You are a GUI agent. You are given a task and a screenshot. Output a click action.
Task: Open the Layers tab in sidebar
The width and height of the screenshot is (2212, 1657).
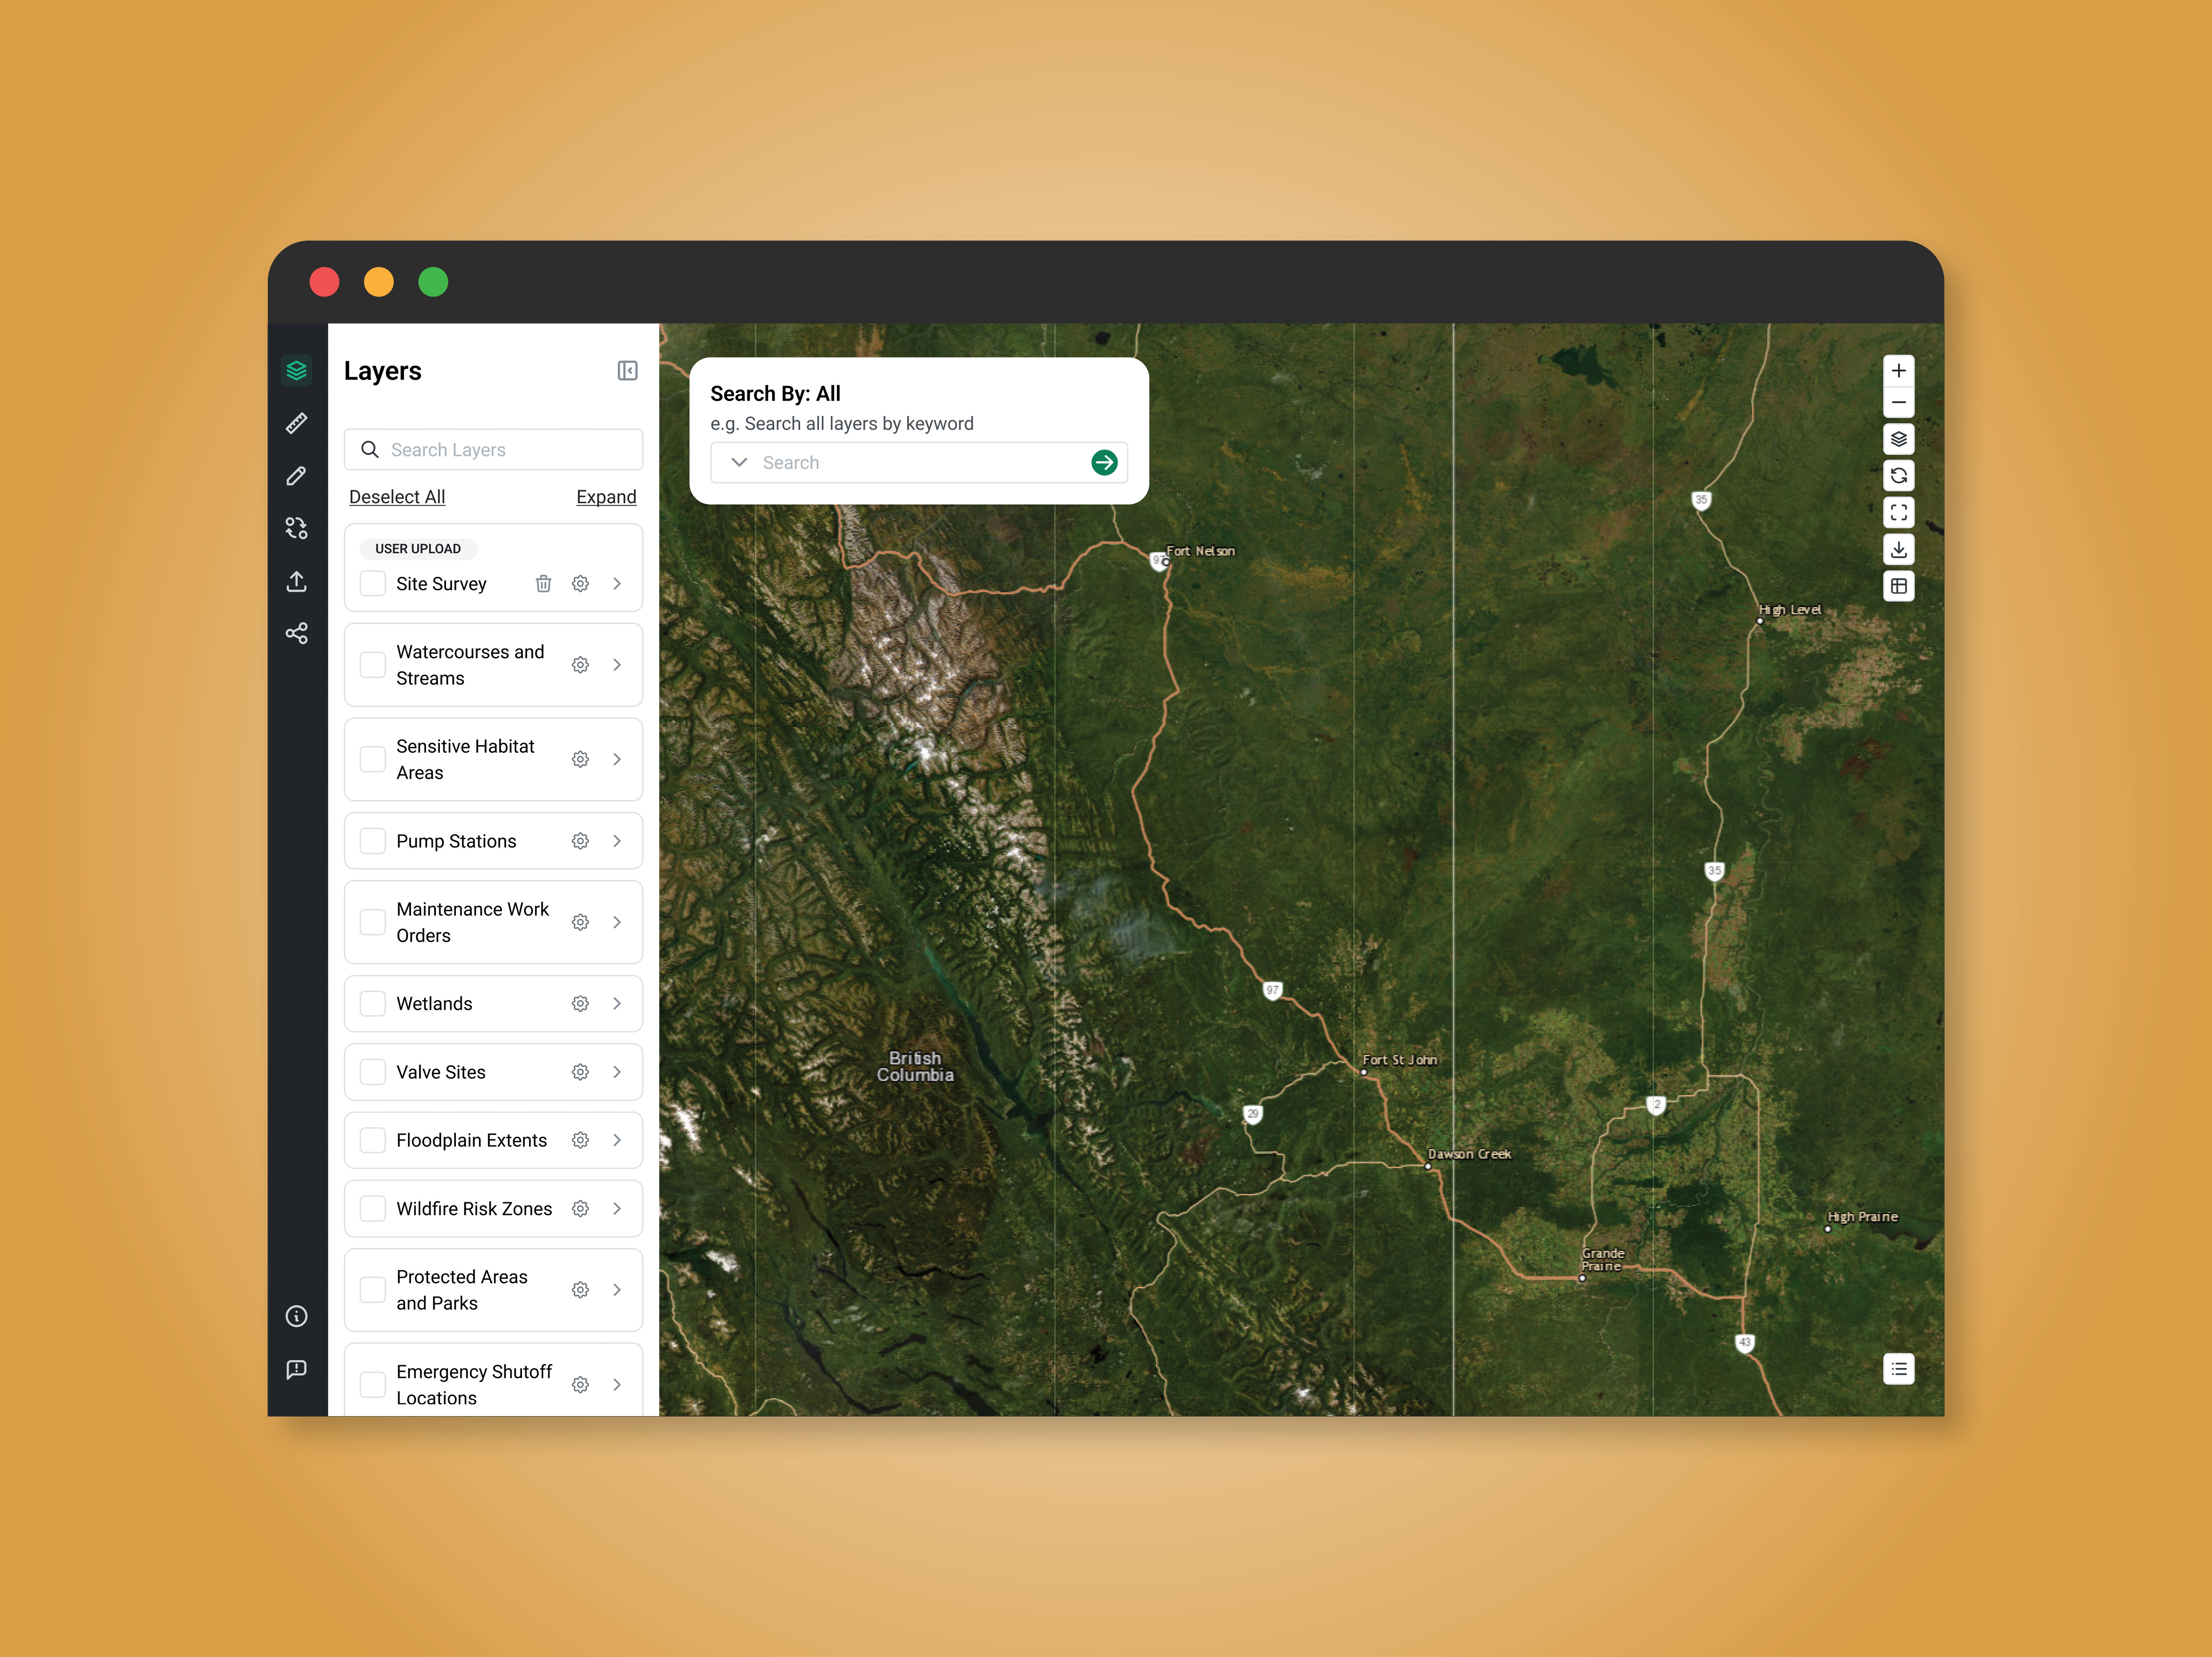click(297, 371)
